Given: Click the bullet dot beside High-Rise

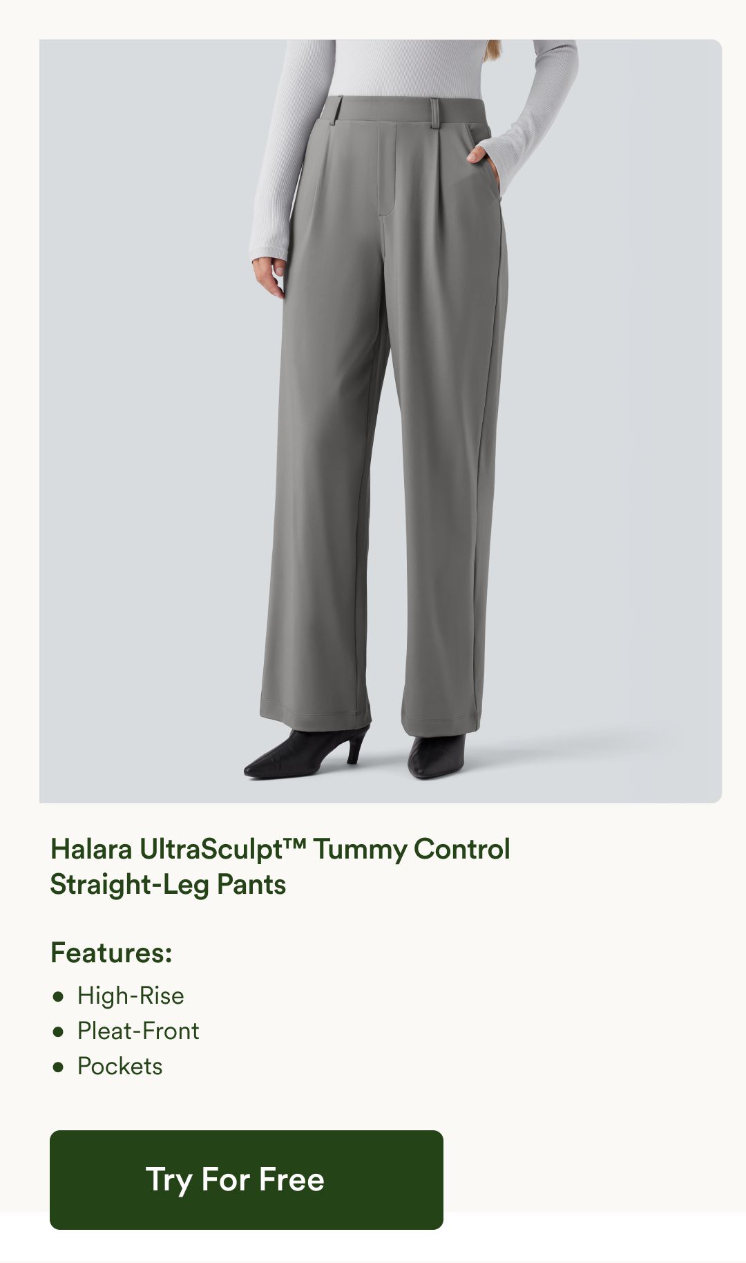Looking at the screenshot, I should pos(58,996).
